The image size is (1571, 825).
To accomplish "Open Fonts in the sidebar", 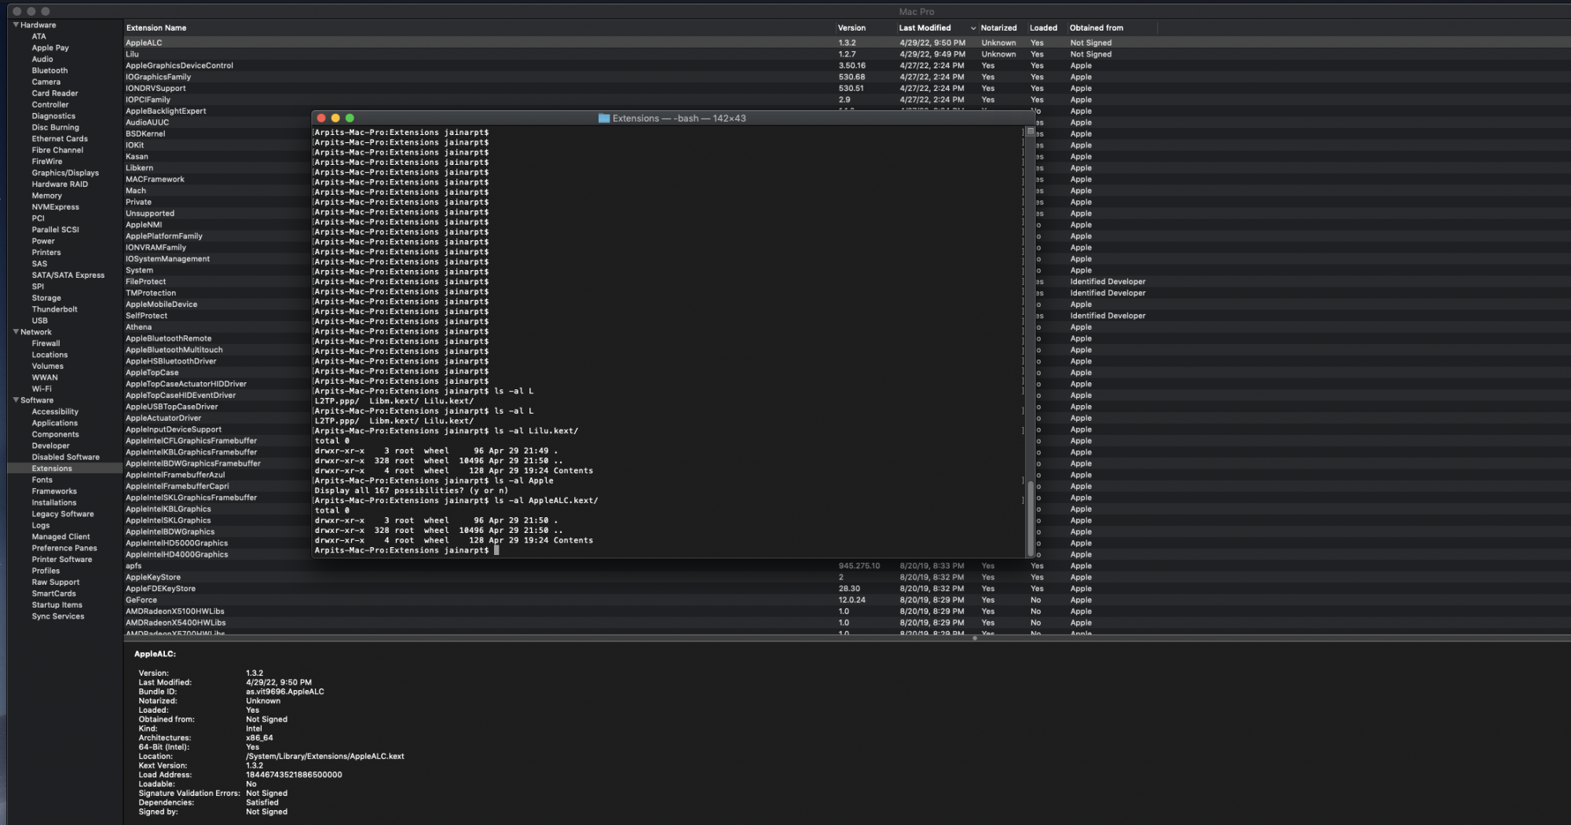I will [42, 480].
